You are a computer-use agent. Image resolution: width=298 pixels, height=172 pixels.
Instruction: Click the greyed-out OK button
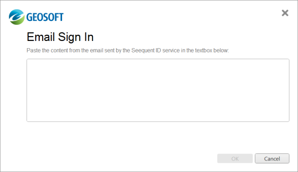235,159
